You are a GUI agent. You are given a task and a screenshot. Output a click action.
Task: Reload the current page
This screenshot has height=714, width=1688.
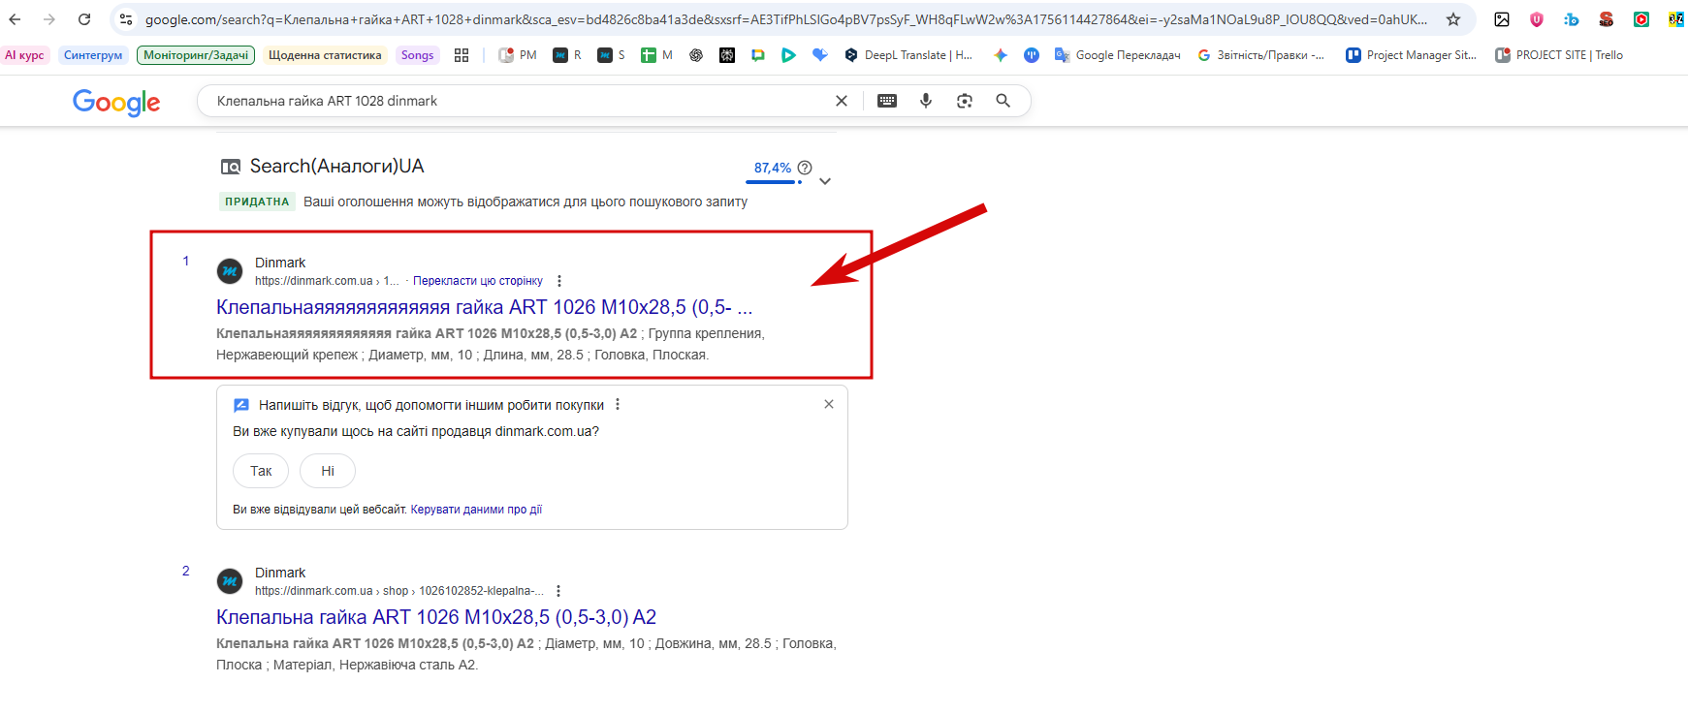tap(84, 19)
